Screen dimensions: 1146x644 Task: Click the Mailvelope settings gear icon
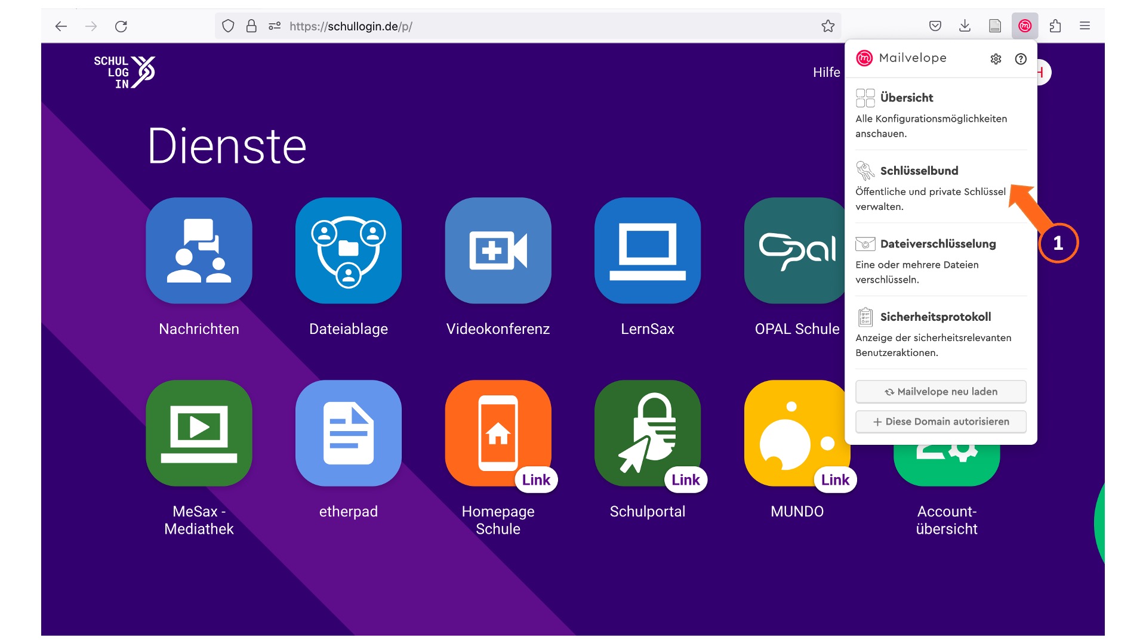(996, 58)
